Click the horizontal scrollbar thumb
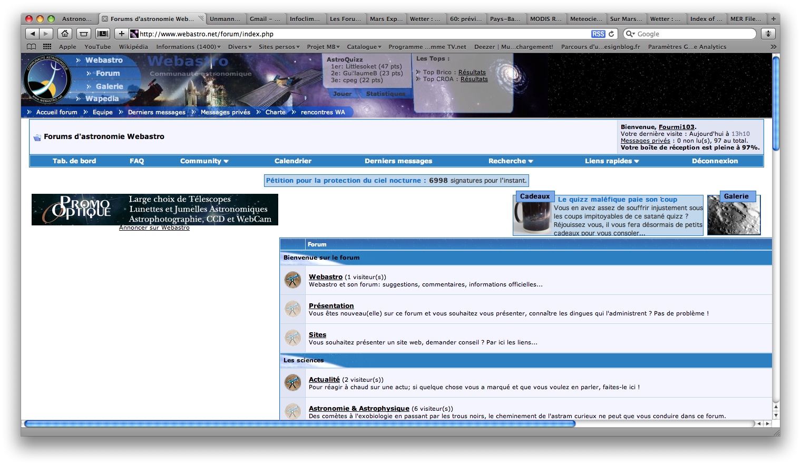801x465 pixels. tap(300, 423)
